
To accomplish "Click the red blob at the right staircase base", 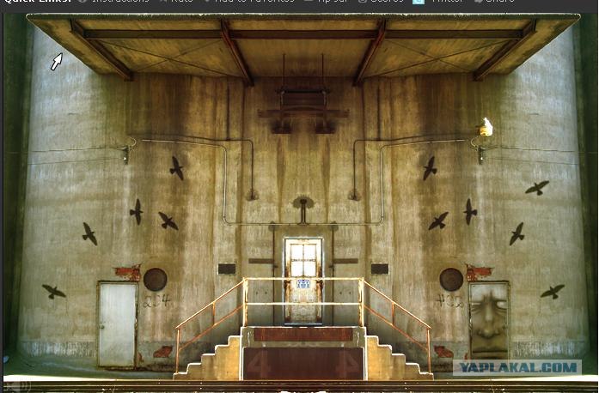I will coord(443,352).
